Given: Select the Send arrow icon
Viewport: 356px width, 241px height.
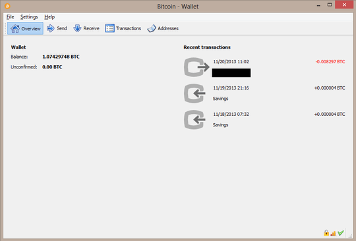Looking at the screenshot, I should [x=50, y=28].
